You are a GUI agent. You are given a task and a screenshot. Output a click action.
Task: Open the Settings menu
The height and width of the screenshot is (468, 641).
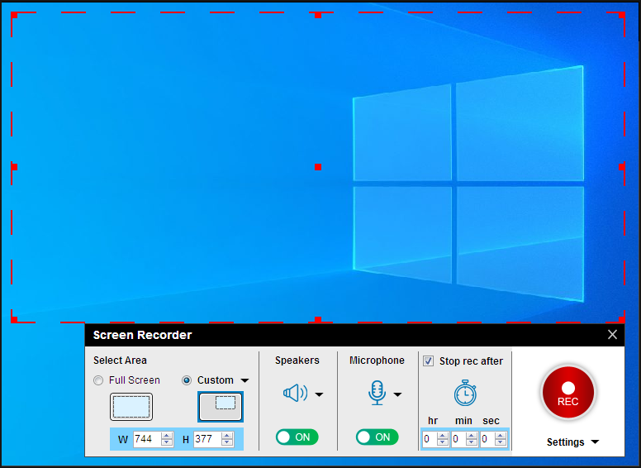point(572,442)
